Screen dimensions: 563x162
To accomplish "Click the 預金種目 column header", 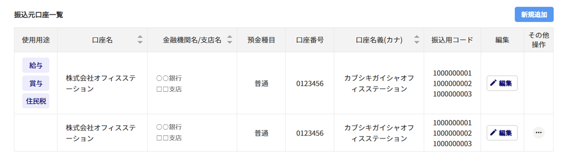I will [261, 40].
